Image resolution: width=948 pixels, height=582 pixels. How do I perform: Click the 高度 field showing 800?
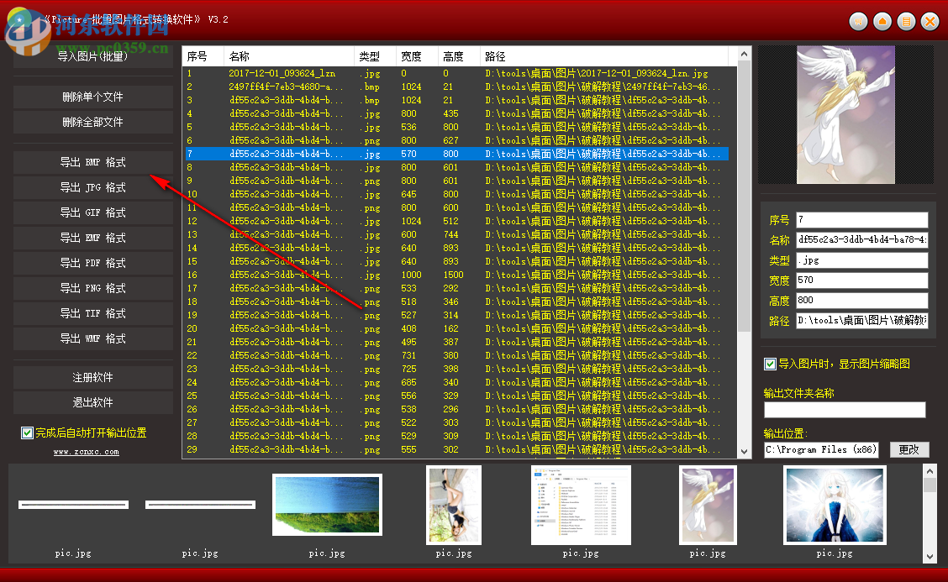(862, 301)
